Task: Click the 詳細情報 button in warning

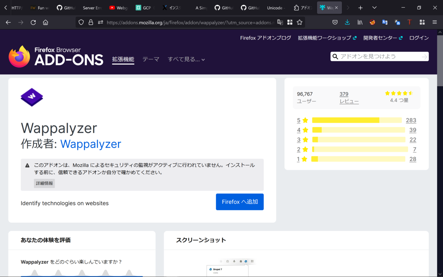Action: [44, 183]
